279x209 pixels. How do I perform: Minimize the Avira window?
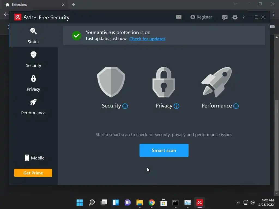250,17
